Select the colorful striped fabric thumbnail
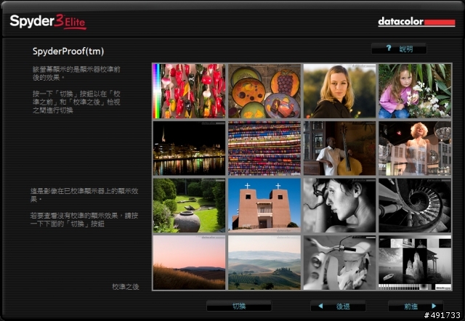The image size is (465, 321). [264, 148]
